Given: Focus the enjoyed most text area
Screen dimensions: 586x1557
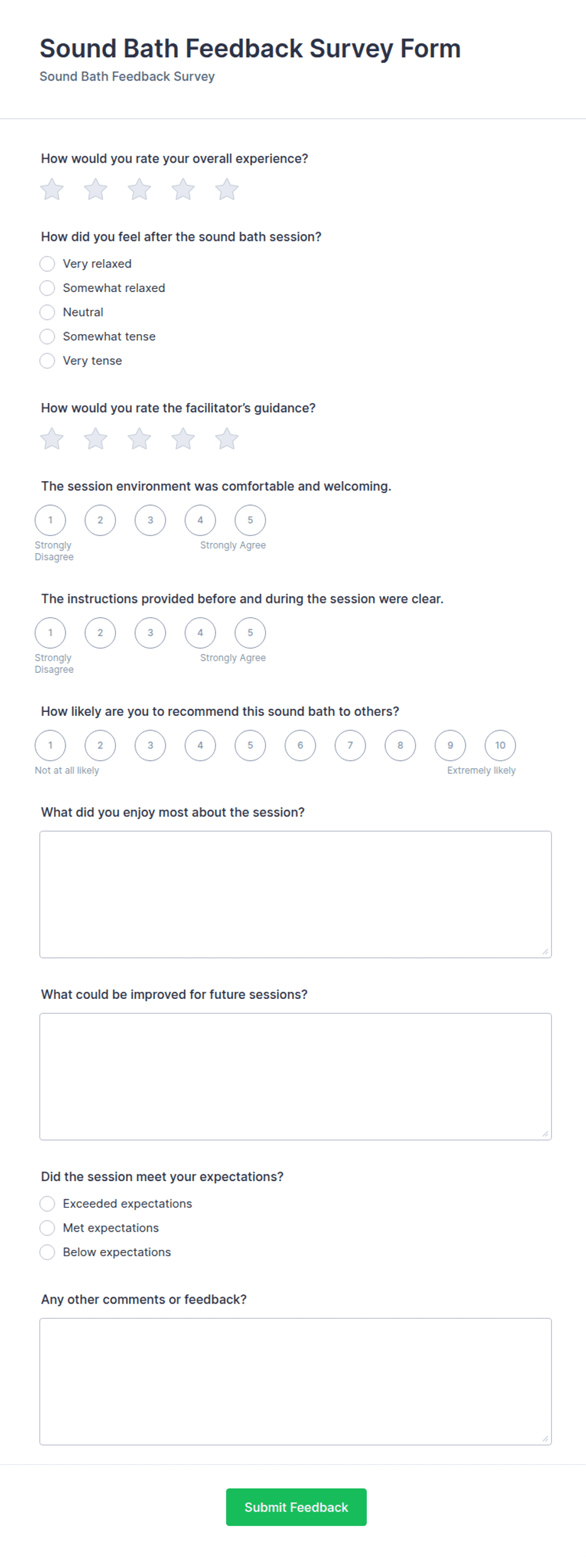Looking at the screenshot, I should pyautogui.click(x=296, y=895).
